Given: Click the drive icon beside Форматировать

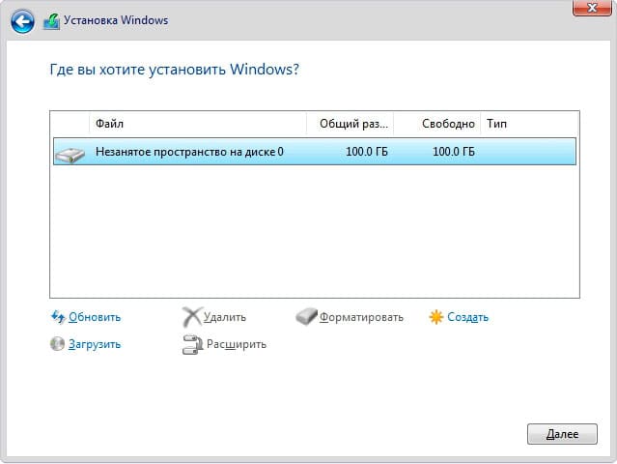Looking at the screenshot, I should (306, 317).
